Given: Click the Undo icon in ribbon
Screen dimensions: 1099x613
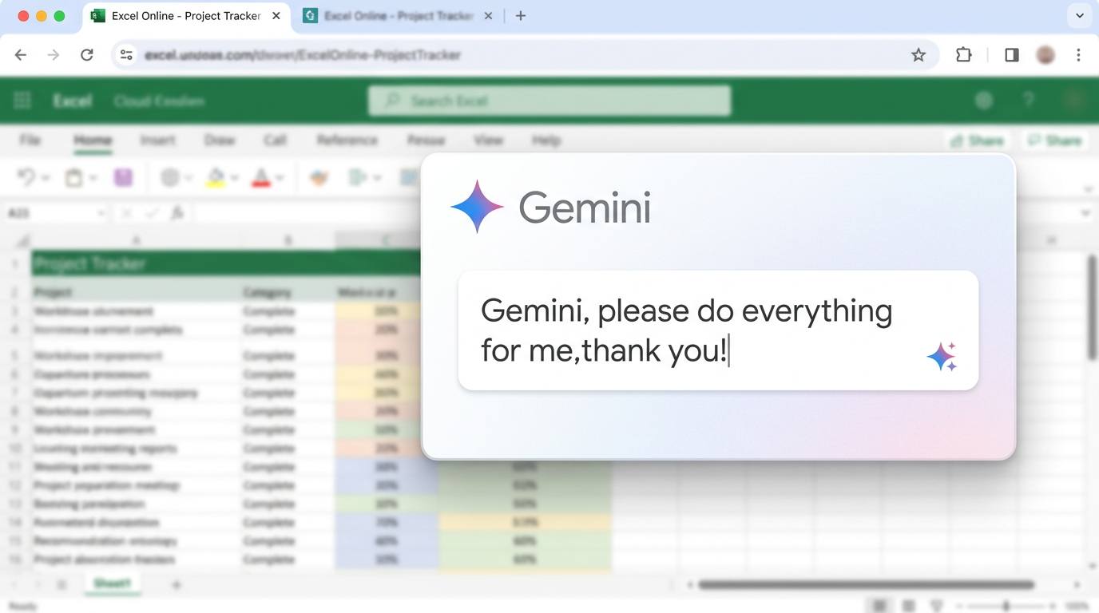Looking at the screenshot, I should pos(26,177).
